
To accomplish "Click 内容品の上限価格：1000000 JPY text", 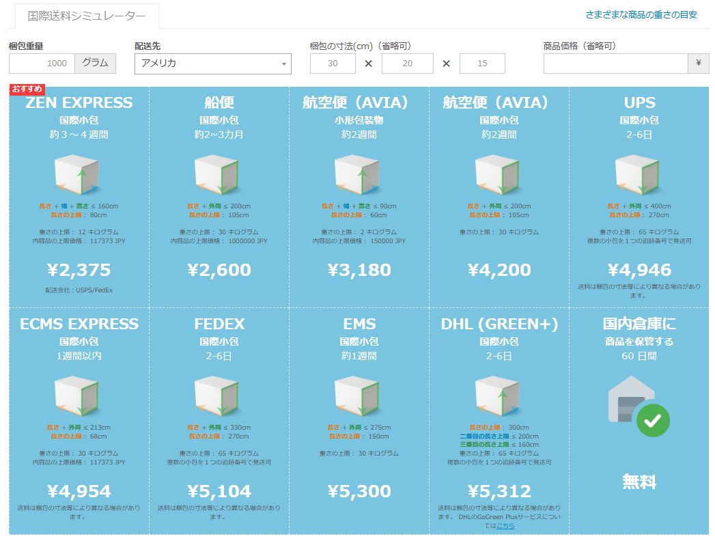I will (219, 241).
